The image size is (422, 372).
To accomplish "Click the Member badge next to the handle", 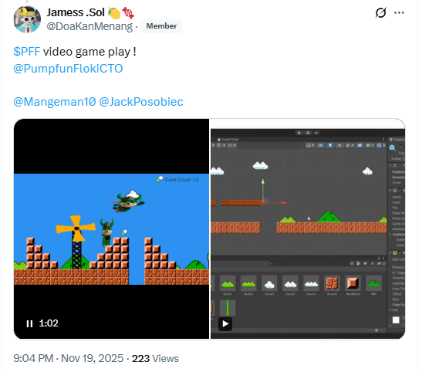I will pyautogui.click(x=161, y=26).
